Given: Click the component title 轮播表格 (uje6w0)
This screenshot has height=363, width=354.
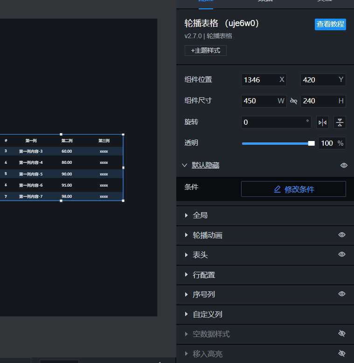Looking at the screenshot, I should (222, 23).
